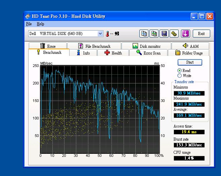This screenshot has height=176, width=221.
Task: Open the options wrench icon
Action: point(174,34)
